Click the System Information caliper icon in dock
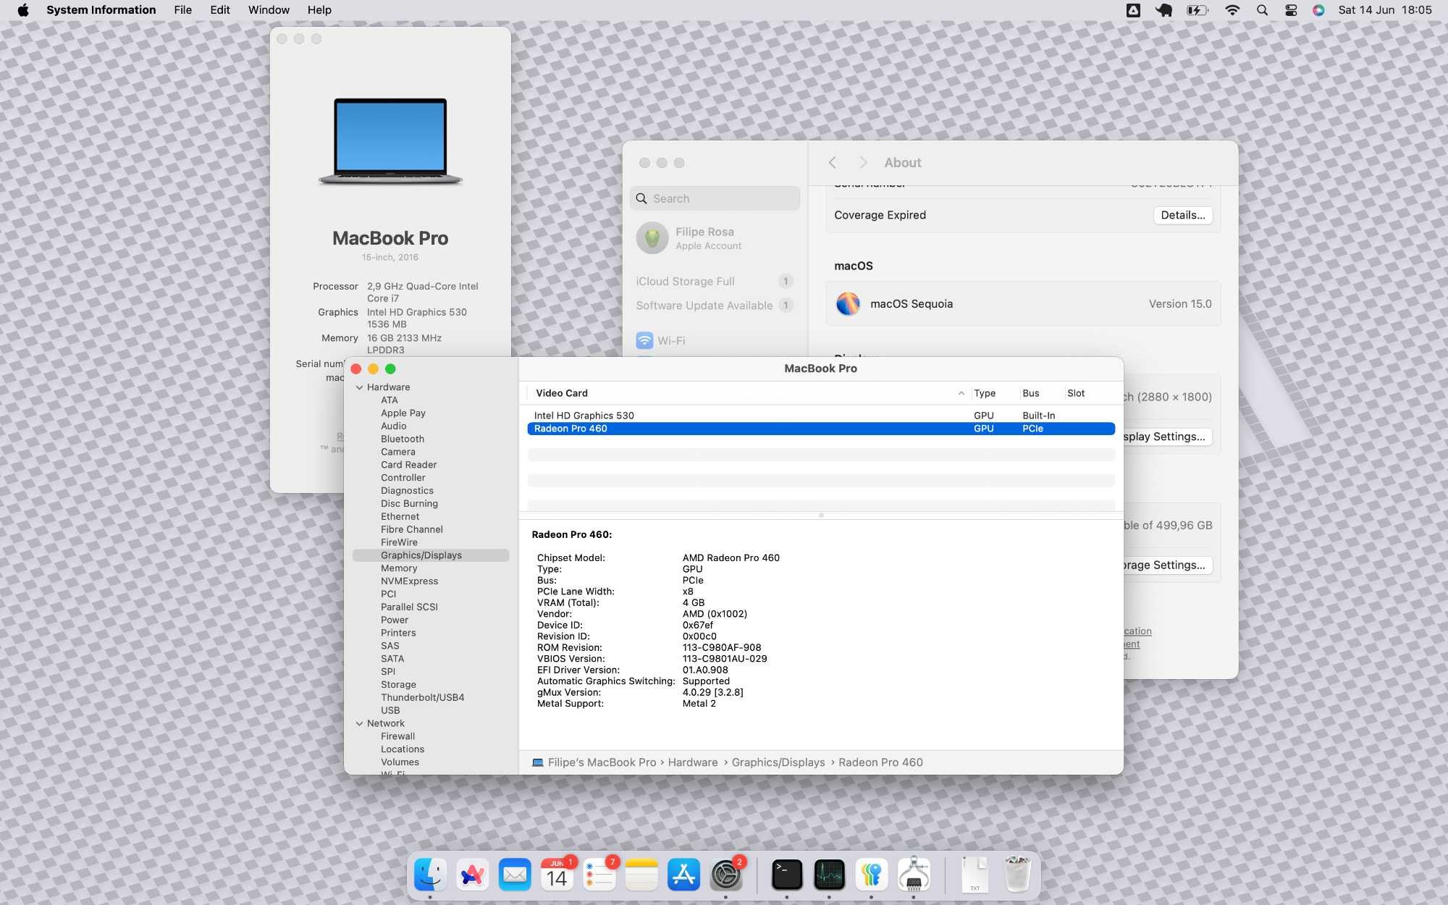 (x=914, y=875)
